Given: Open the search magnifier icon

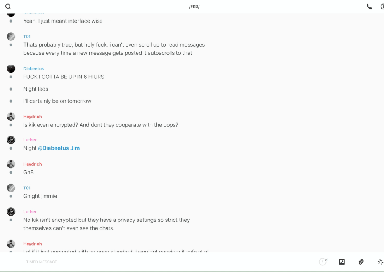Looking at the screenshot, I should click(8, 7).
